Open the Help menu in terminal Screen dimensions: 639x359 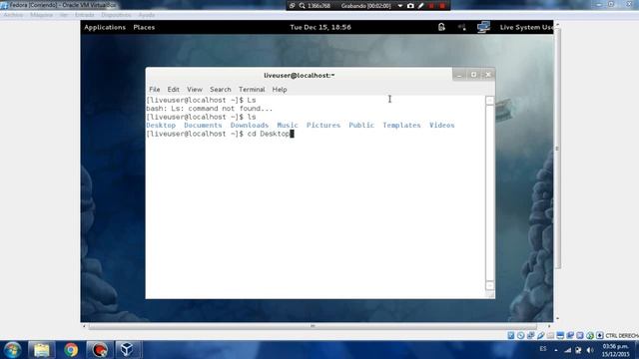pos(280,89)
